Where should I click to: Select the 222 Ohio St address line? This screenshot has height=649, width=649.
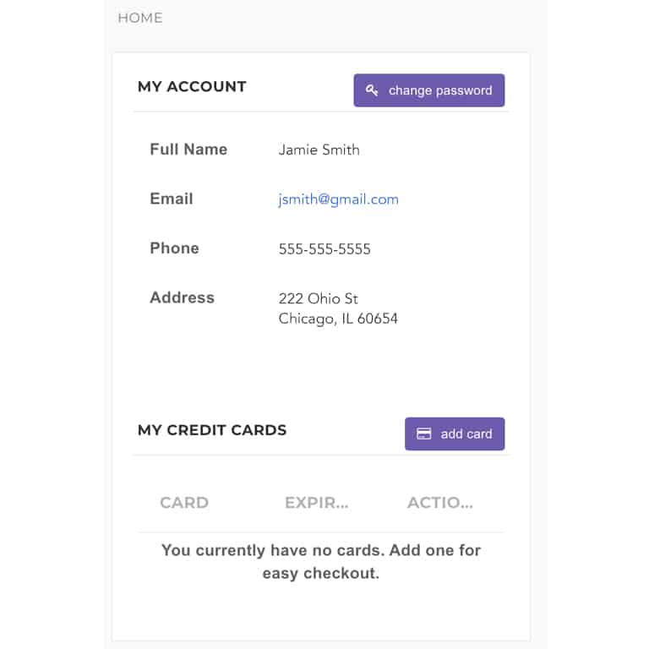pos(318,298)
